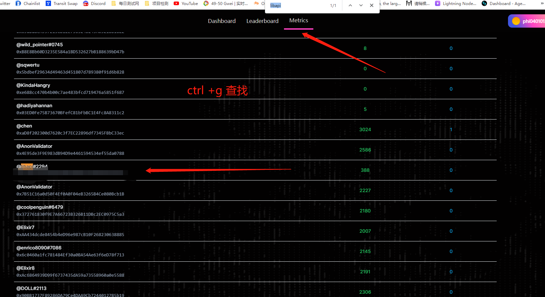Click address 0x03ED0Fe75B73670BFefC81bFbBC1E4Fc8A8311c2
545x297 pixels.
(70, 113)
